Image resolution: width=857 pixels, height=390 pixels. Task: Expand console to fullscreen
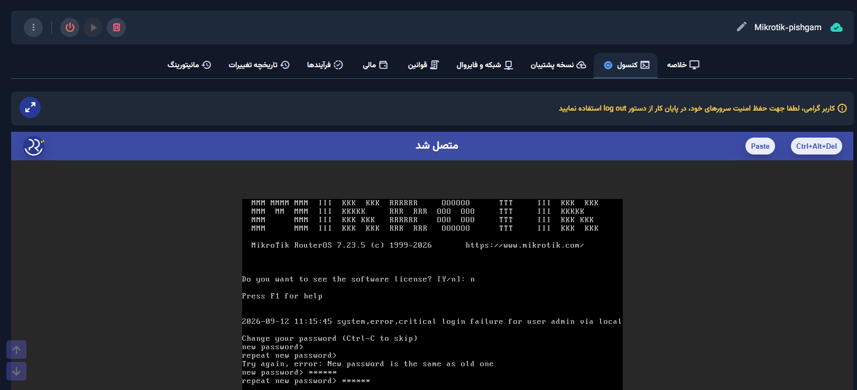click(x=30, y=107)
